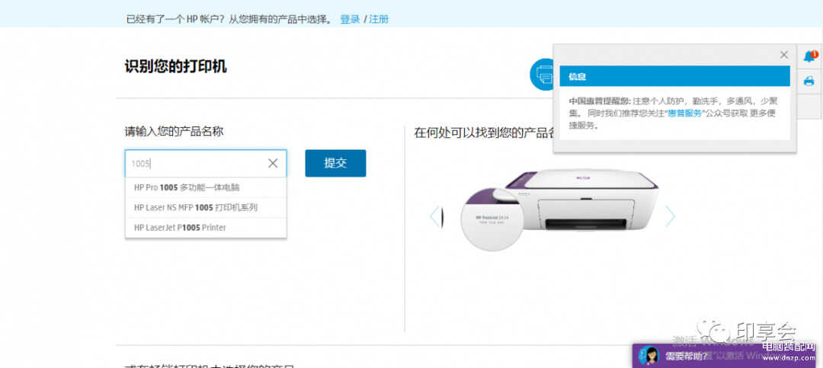Close the 信息 notification popup

(x=784, y=55)
